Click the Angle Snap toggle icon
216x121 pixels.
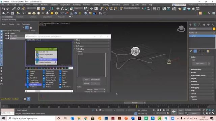coord(106,9)
